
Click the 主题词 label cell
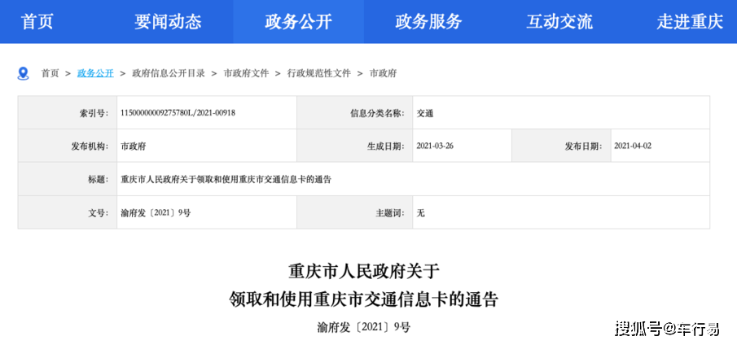(355, 212)
